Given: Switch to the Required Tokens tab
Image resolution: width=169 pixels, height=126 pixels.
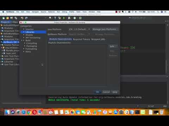Looking at the screenshot, I should pyautogui.click(x=81, y=39).
